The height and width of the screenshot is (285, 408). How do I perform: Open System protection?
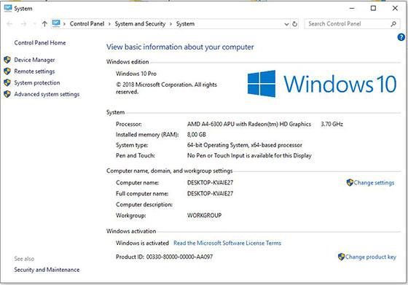tap(37, 83)
